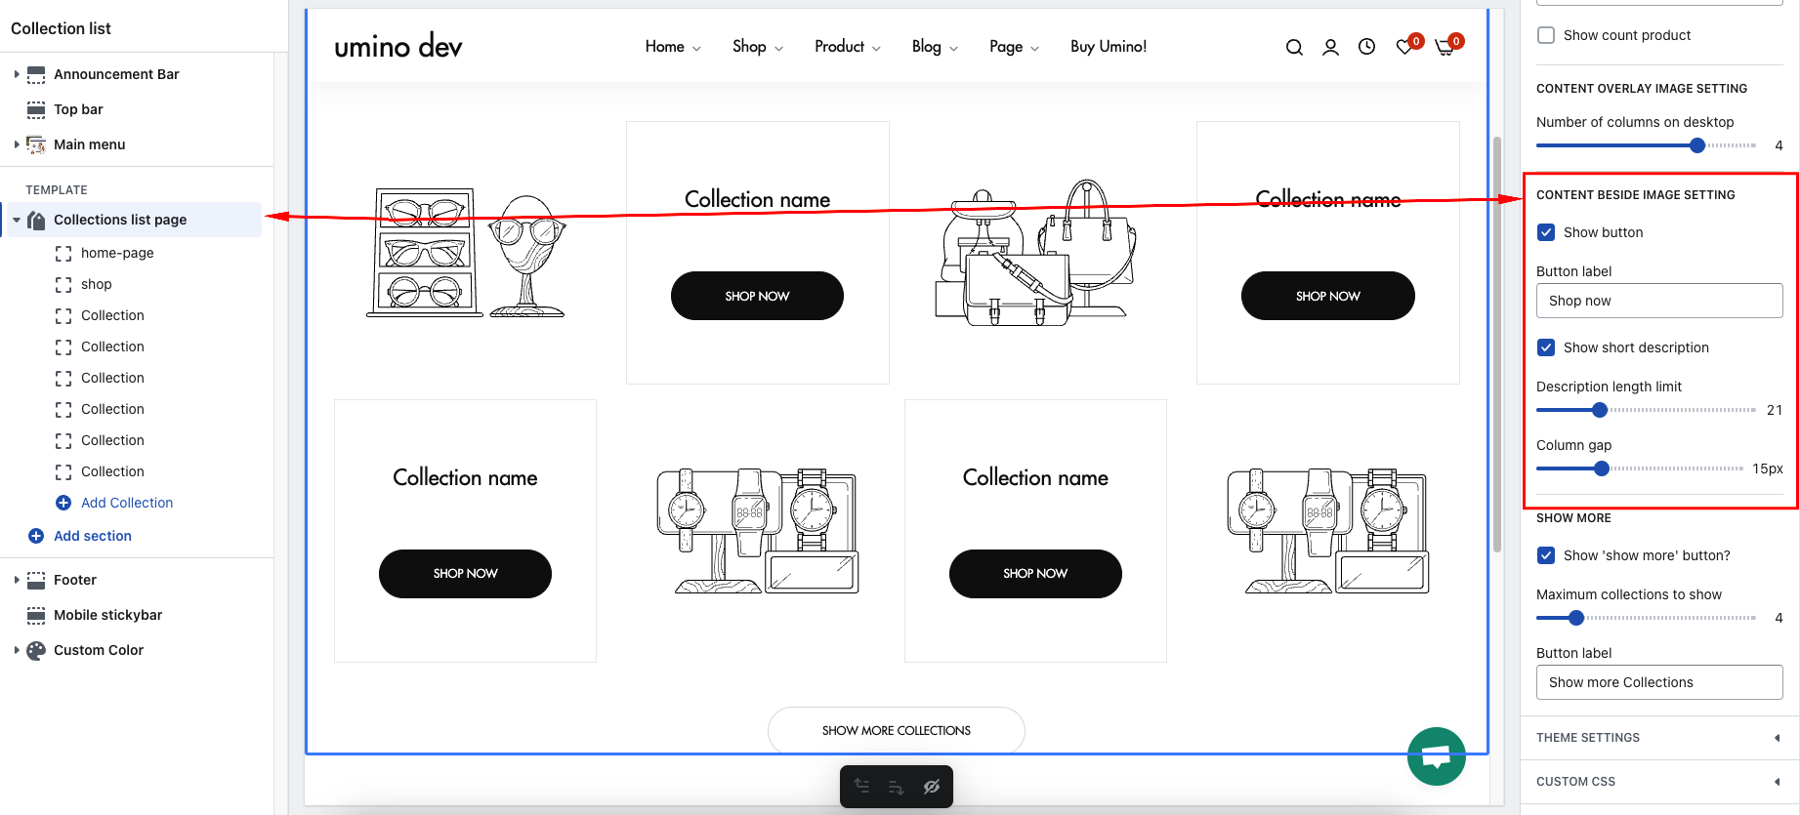Open the wishlist heart icon

point(1404,47)
